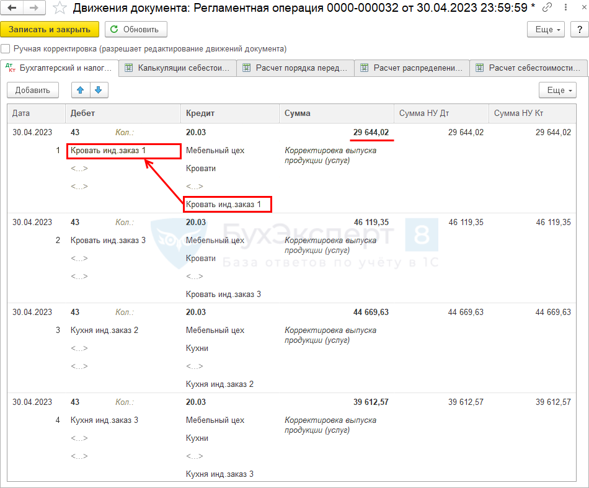Go forward with the right arrow button

[34, 7]
